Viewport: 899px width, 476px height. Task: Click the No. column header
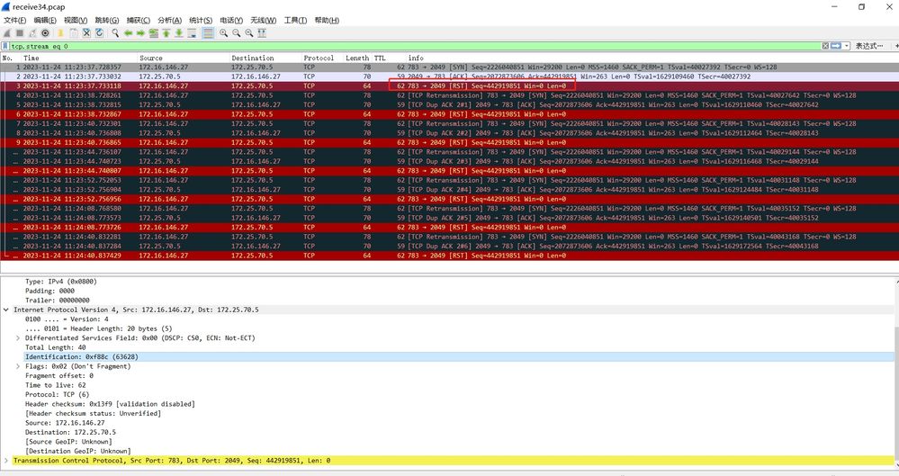(8, 58)
